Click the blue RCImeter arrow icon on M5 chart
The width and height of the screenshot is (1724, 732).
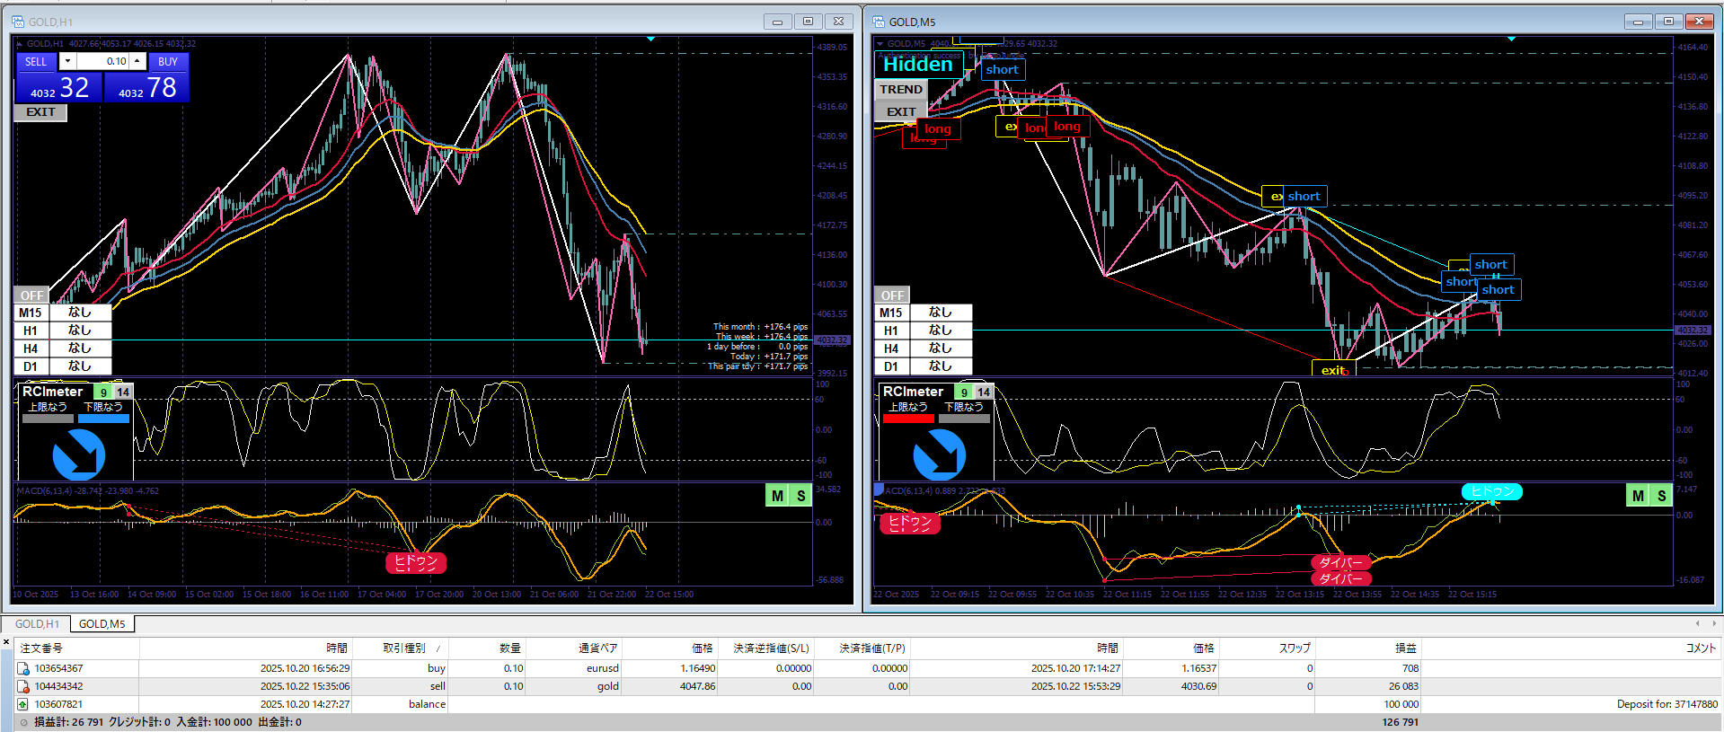point(939,454)
